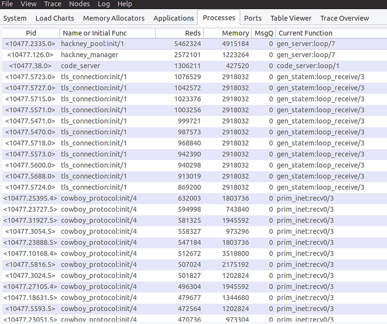Click the Memory value 3518800
This screenshot has height=324, width=387.
click(x=236, y=254)
